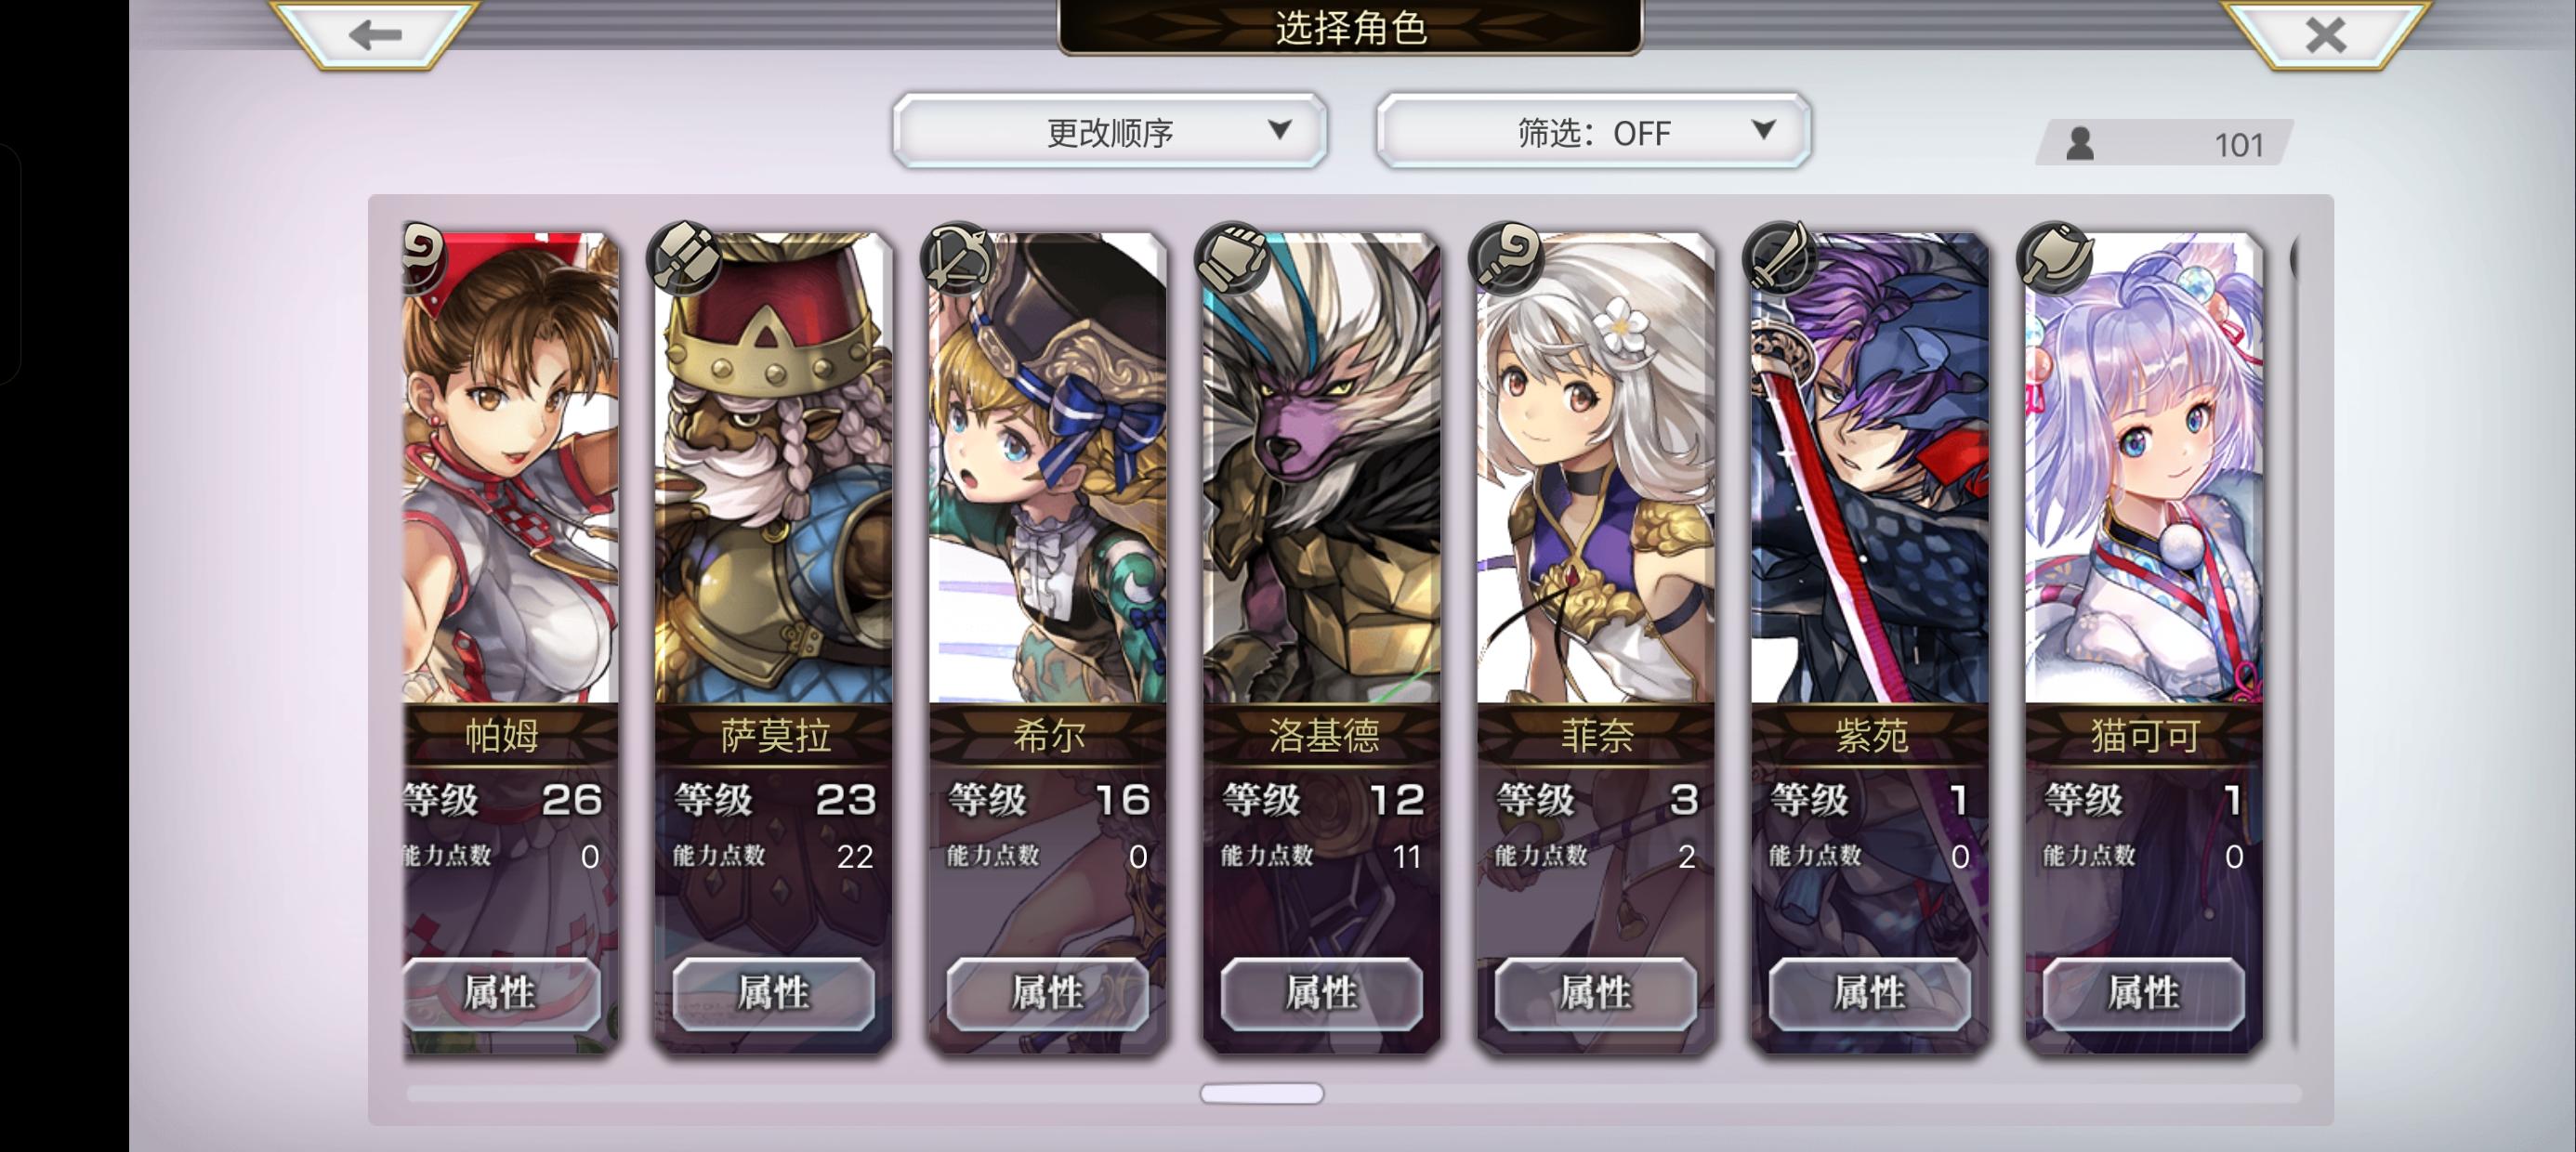The width and height of the screenshot is (2576, 1152).
Task: Click the horizontal scrollbar thumb
Action: point(1262,1093)
